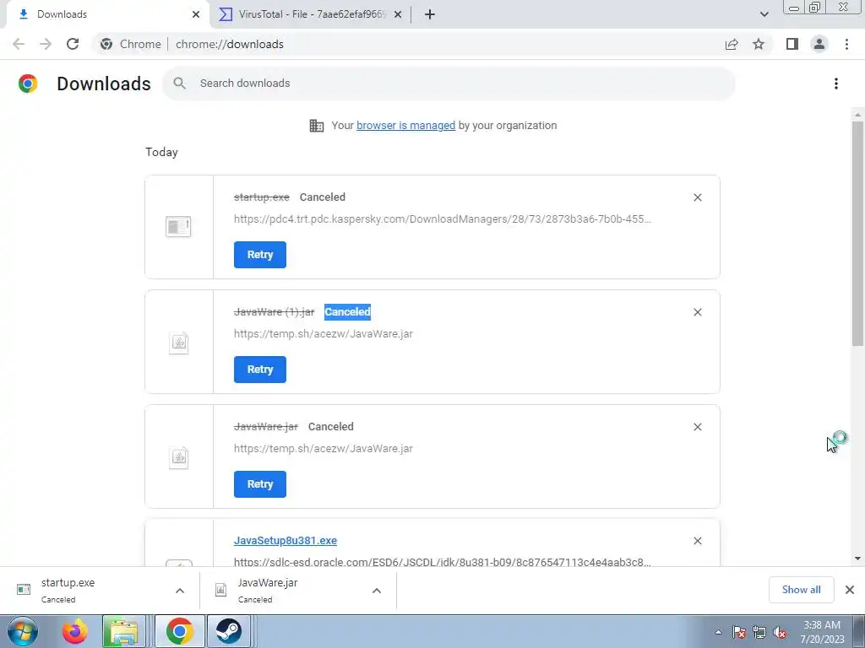
Task: Open Windows Explorer from the taskbar
Action: point(123,631)
